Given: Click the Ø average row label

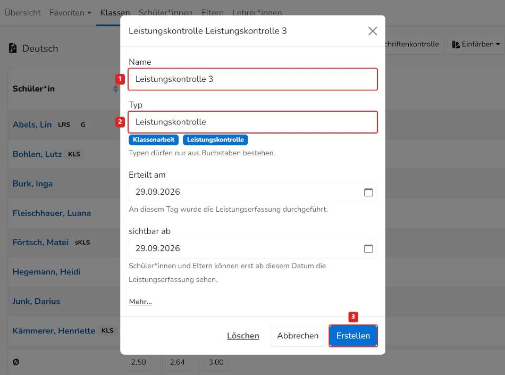Looking at the screenshot, I should (x=16, y=362).
